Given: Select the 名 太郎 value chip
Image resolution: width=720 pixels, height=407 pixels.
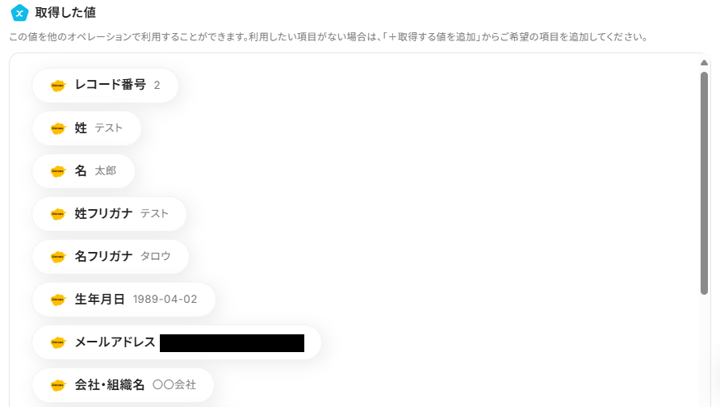Looking at the screenshot, I should point(84,171).
